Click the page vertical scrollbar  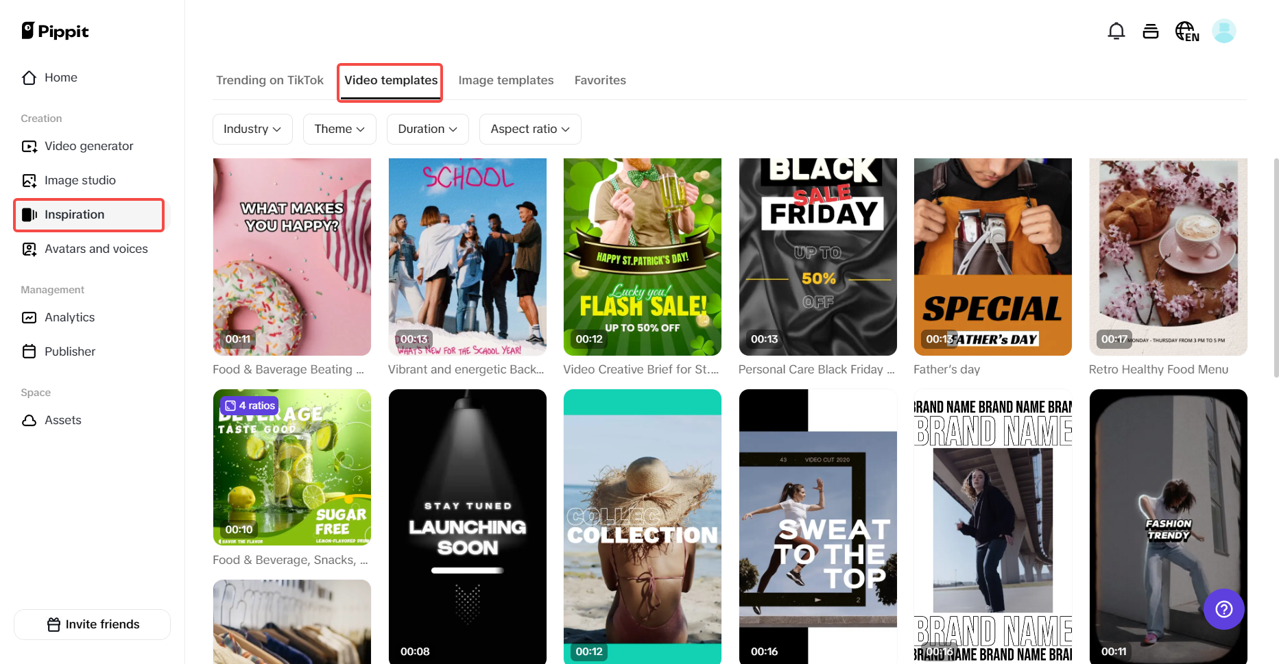[1276, 267]
